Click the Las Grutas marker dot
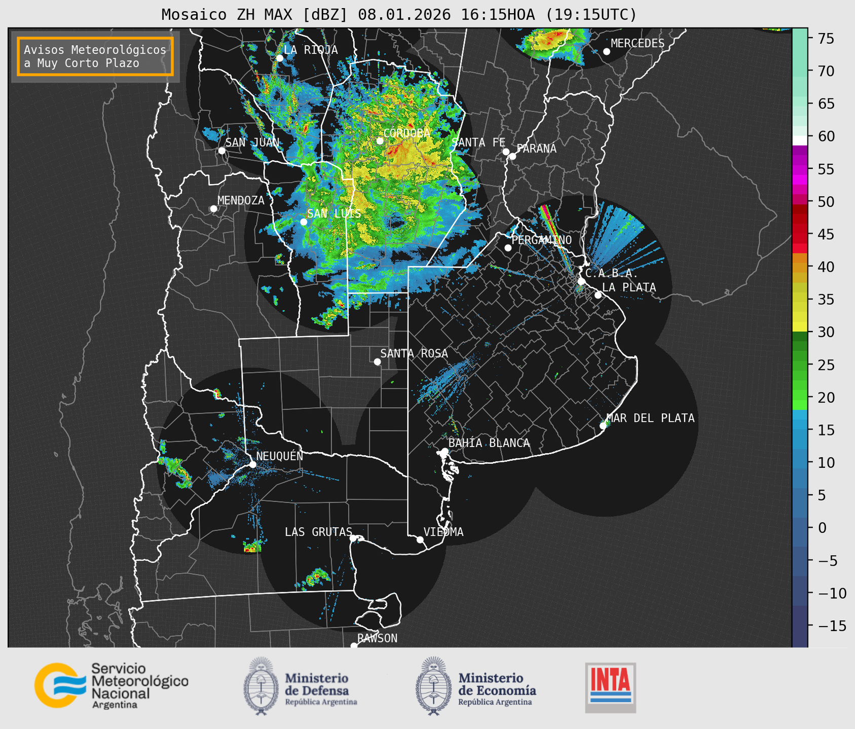This screenshot has height=729, width=855. click(x=353, y=538)
